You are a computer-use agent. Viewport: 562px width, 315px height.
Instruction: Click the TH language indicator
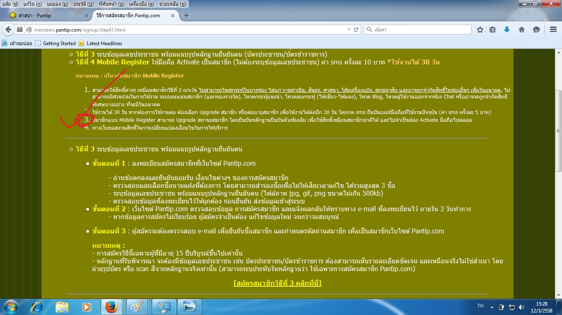480,306
